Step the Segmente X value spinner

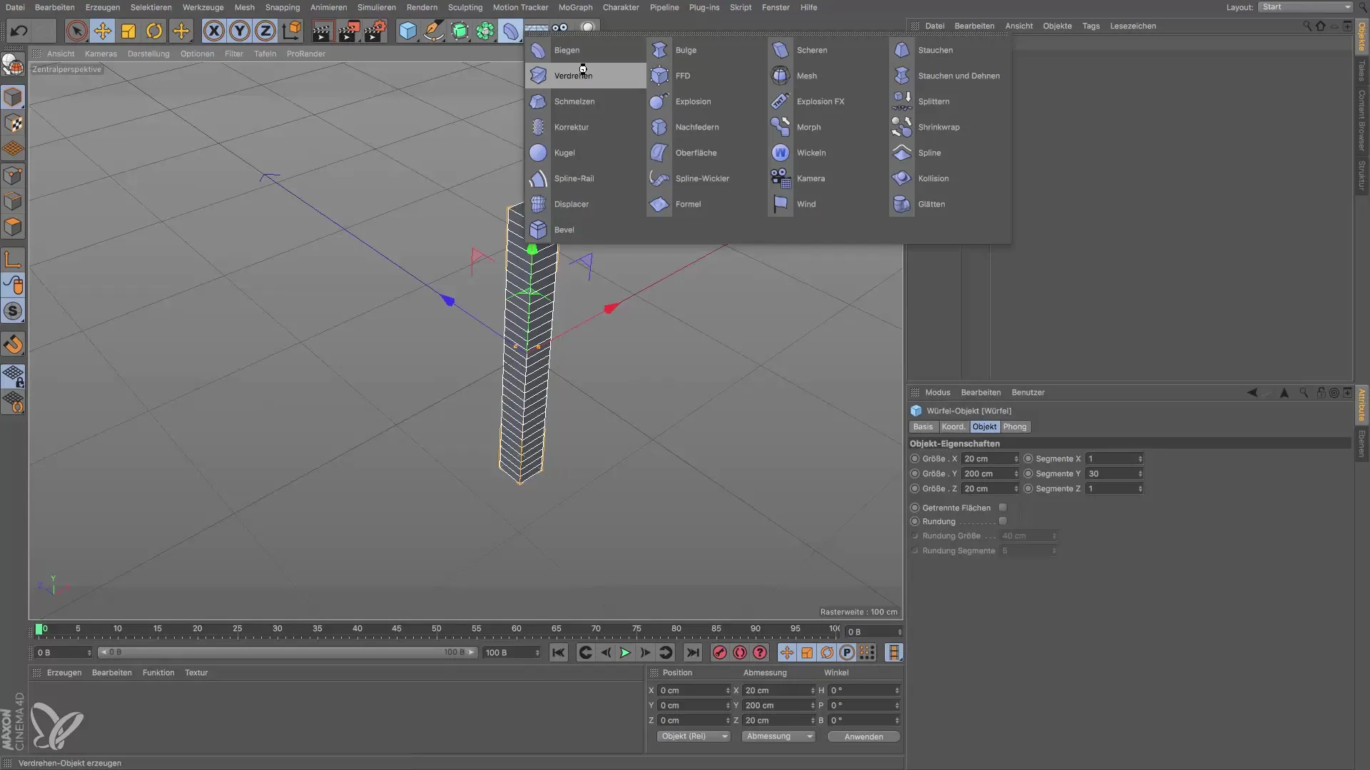click(1140, 458)
